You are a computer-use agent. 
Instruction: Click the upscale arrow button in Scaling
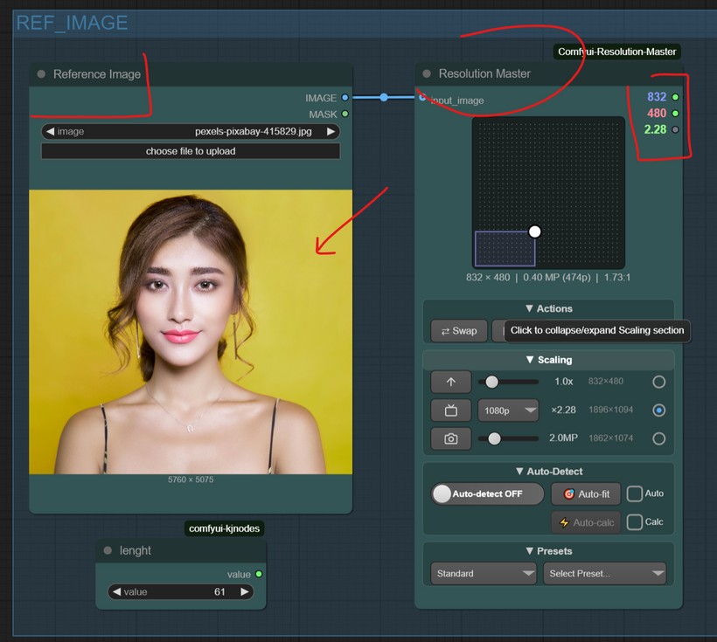pyautogui.click(x=450, y=382)
